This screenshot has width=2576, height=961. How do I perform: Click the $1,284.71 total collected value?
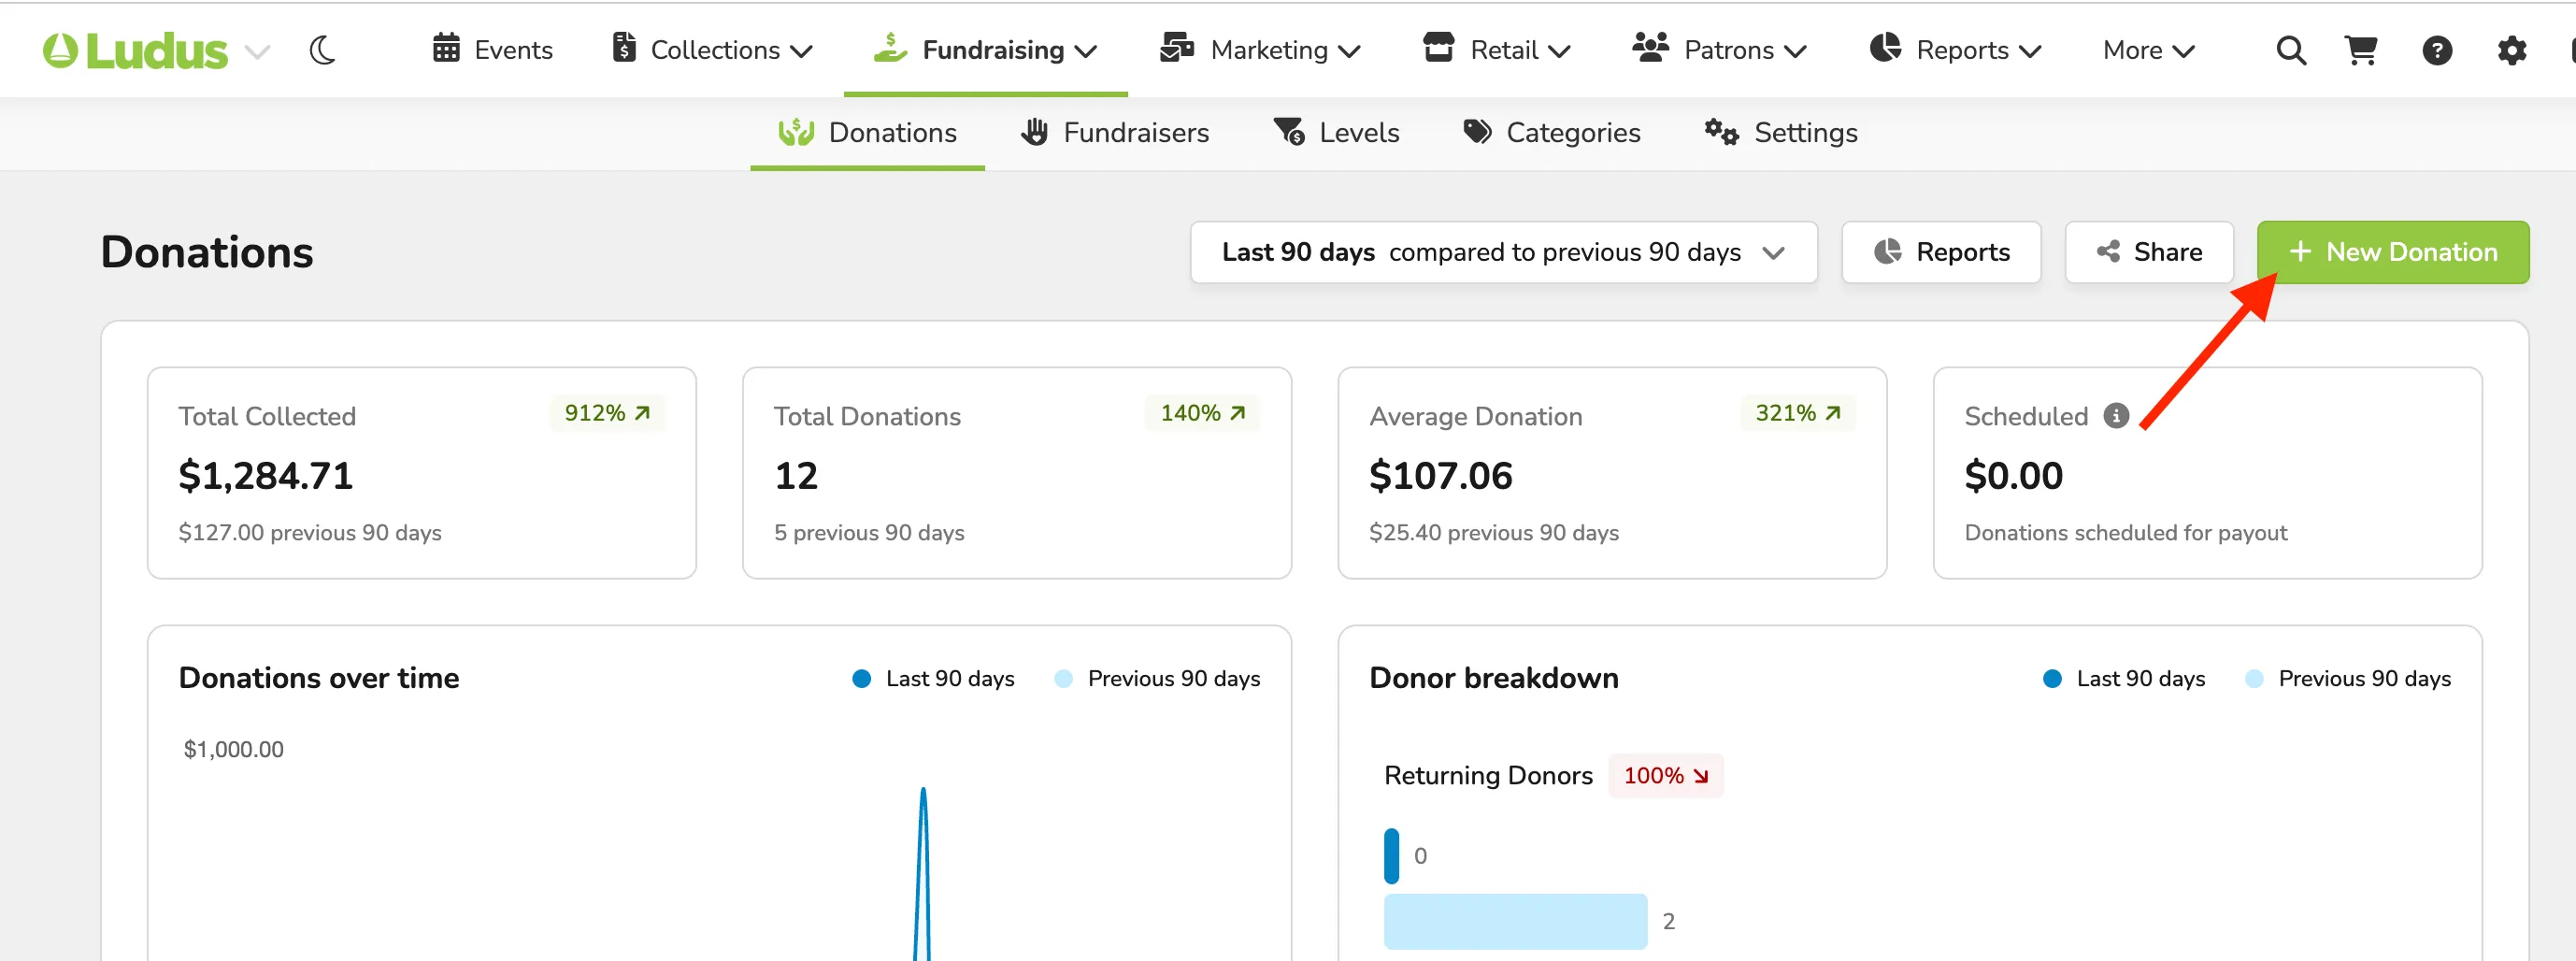click(x=266, y=476)
